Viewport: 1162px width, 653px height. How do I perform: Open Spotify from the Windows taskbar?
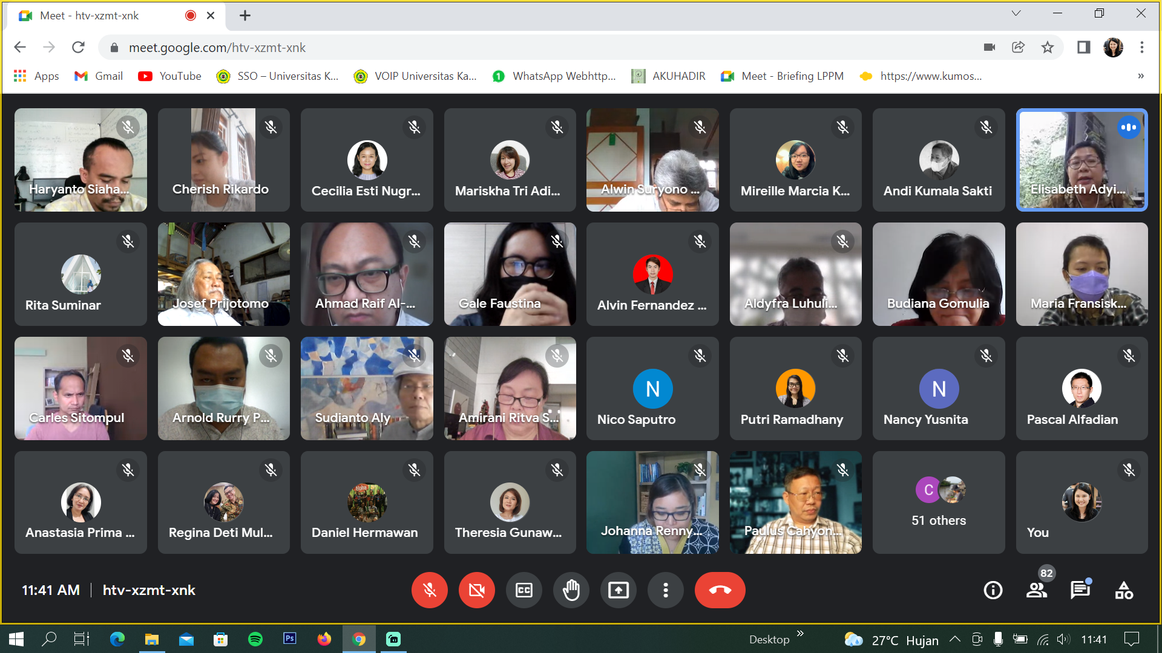[255, 639]
